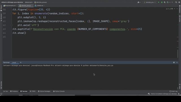Hide the terminal panel

click(177, 62)
